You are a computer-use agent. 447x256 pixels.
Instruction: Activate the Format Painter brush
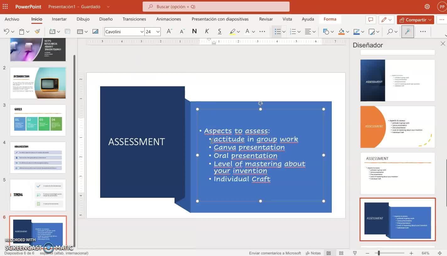tap(37, 31)
